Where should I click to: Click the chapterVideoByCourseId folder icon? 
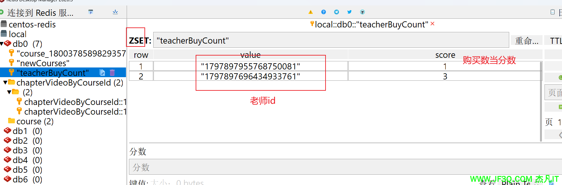click(12, 82)
